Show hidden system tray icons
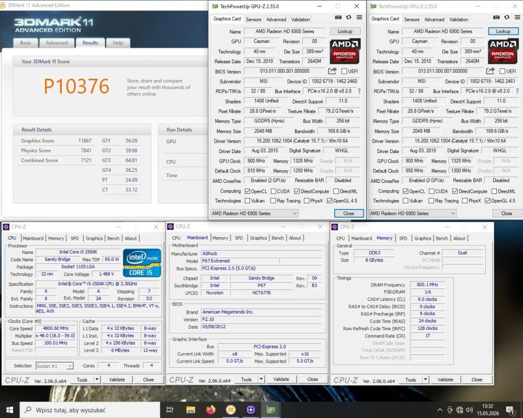This screenshot has width=523, height=418. tap(440, 410)
